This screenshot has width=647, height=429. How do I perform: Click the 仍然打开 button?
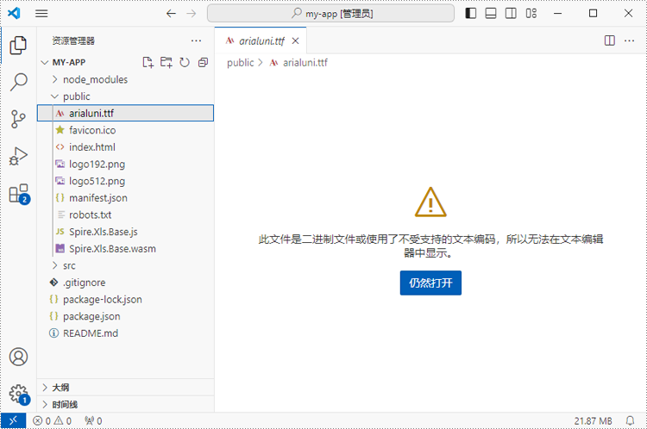[430, 283]
